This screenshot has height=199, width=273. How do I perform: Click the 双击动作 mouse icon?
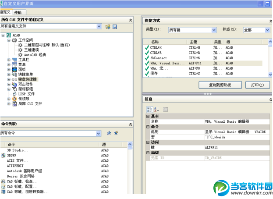coord(14,84)
